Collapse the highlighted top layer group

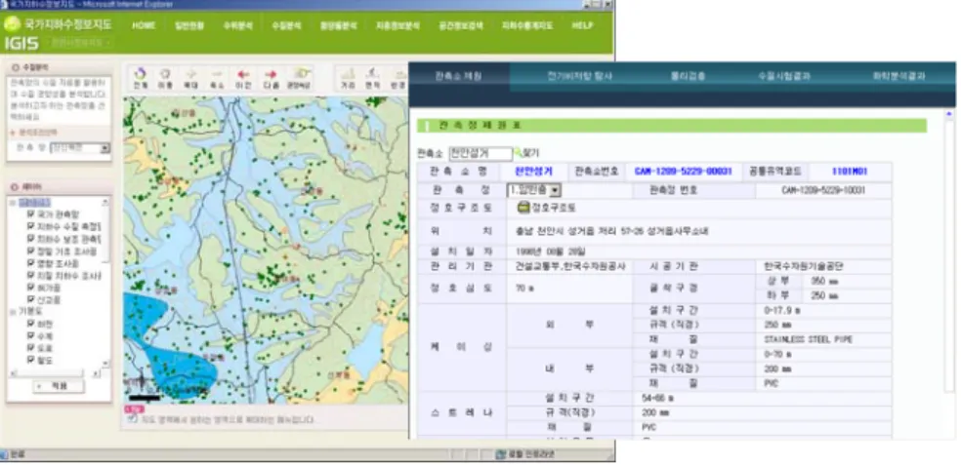(13, 203)
